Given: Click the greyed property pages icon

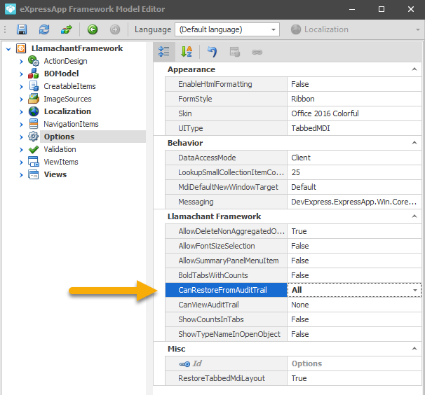Looking at the screenshot, I should (x=235, y=52).
